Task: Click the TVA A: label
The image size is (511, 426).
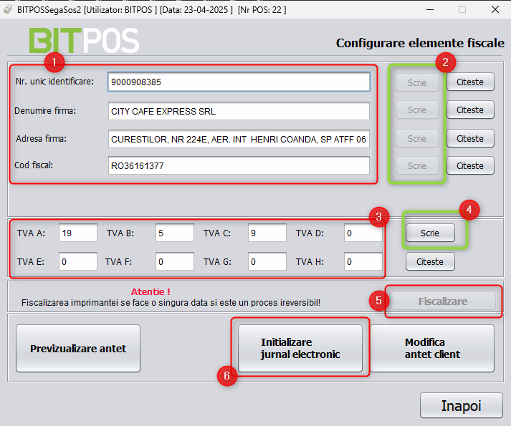Action: pyautogui.click(x=31, y=233)
